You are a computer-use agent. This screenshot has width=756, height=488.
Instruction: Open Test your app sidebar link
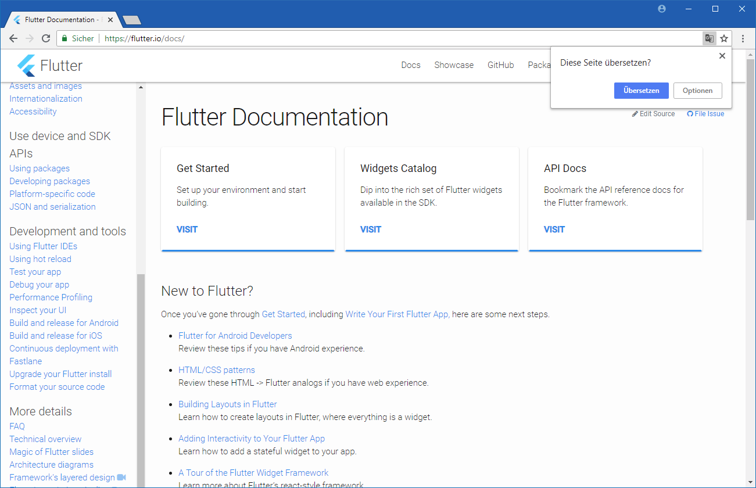pos(35,272)
